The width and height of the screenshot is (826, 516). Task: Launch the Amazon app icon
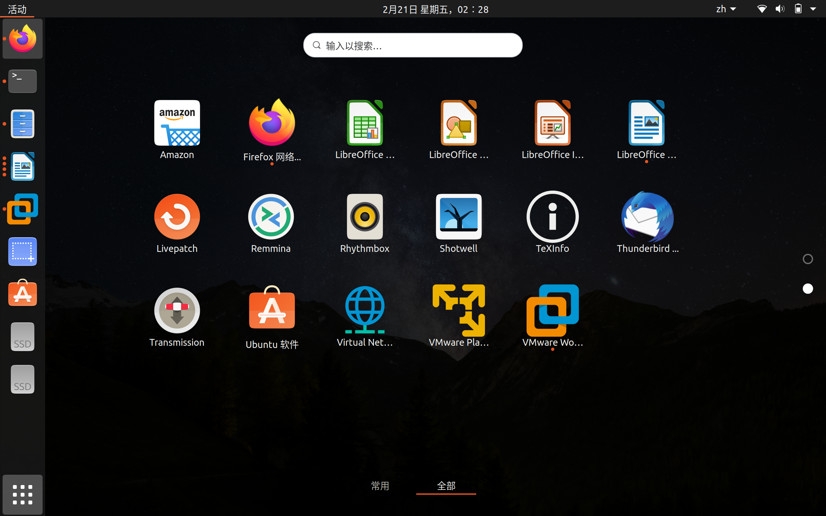pyautogui.click(x=177, y=123)
